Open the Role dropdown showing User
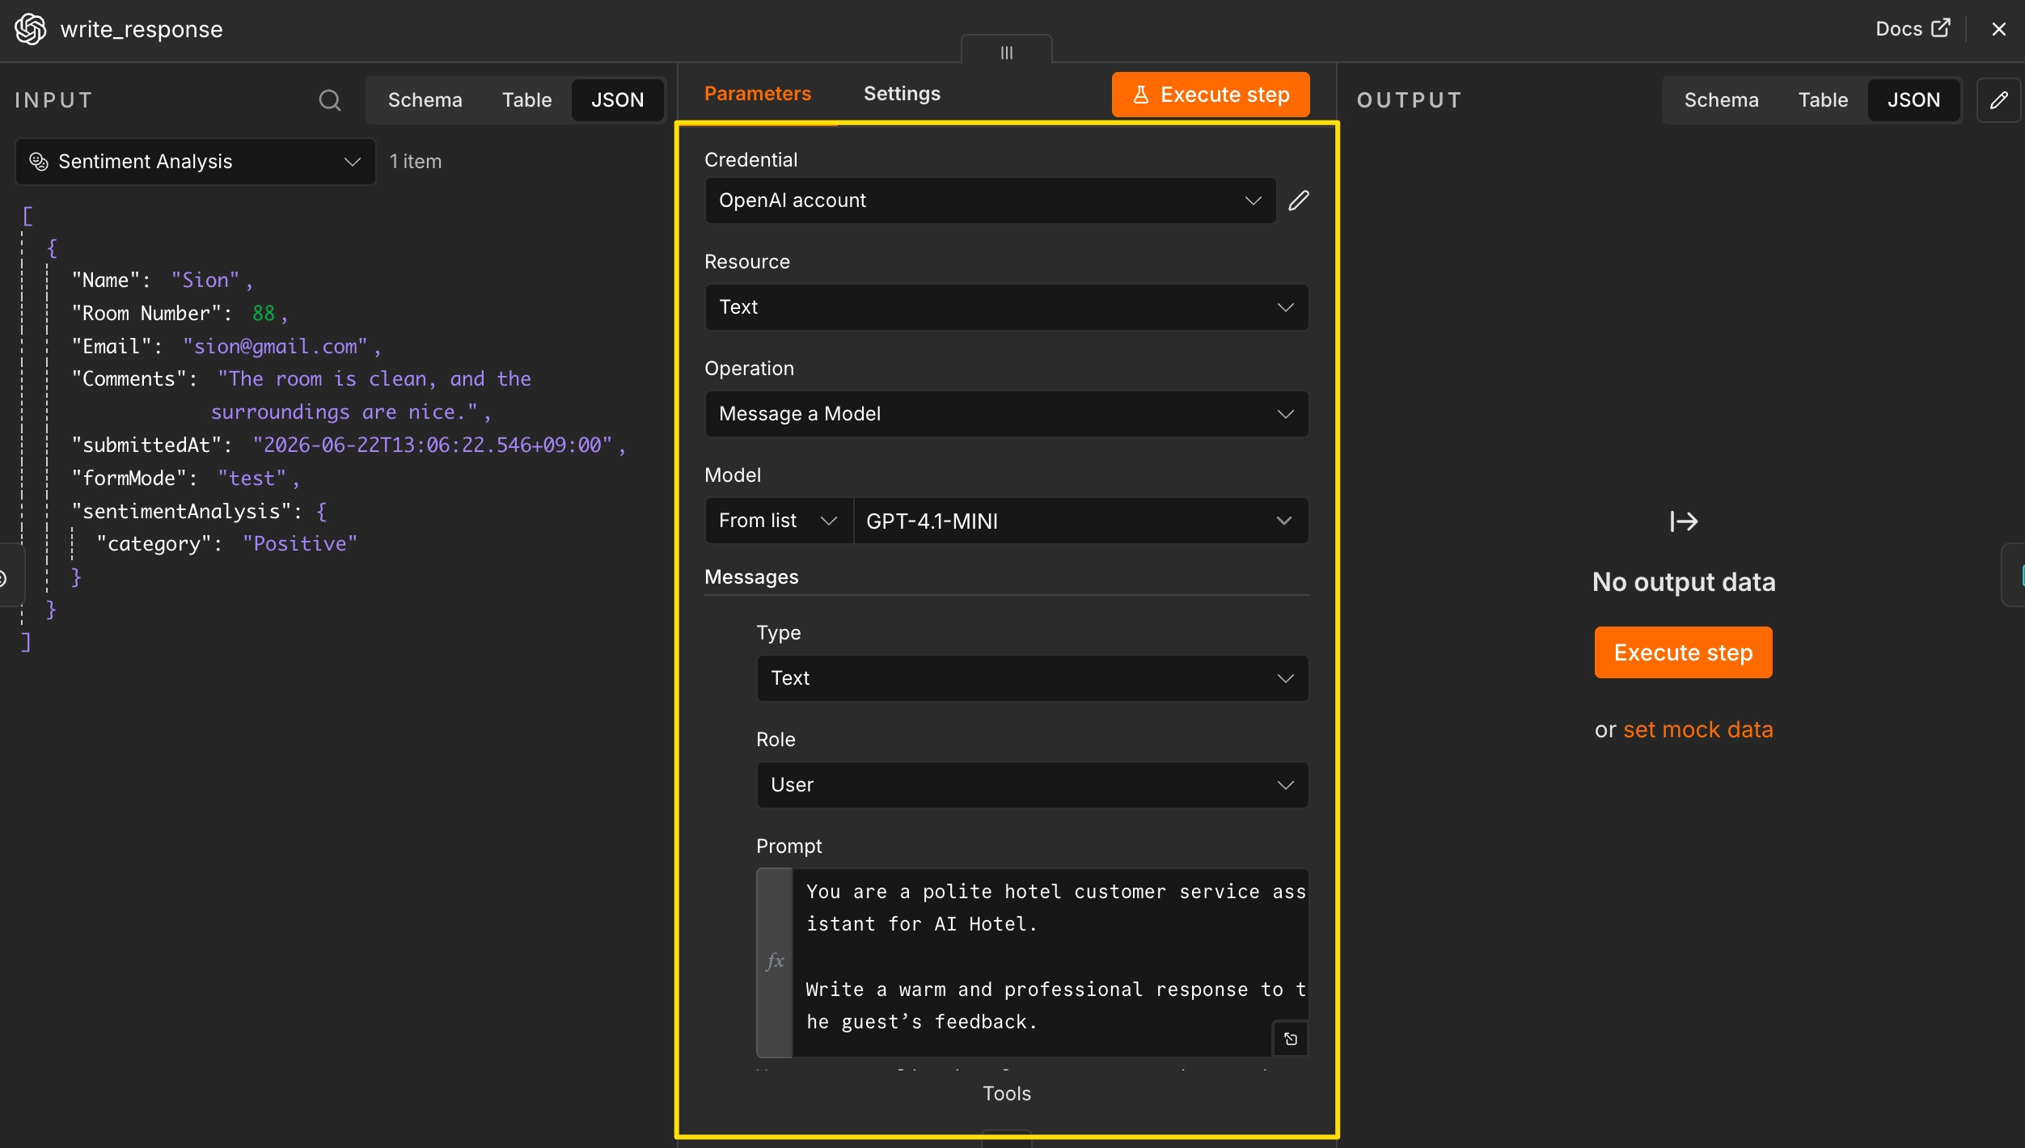This screenshot has height=1148, width=2025. tap(1033, 785)
